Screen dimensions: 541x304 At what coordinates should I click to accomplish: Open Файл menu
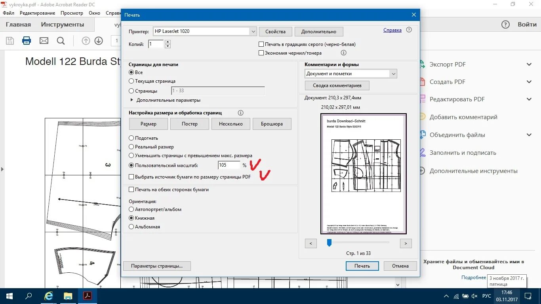click(x=8, y=13)
